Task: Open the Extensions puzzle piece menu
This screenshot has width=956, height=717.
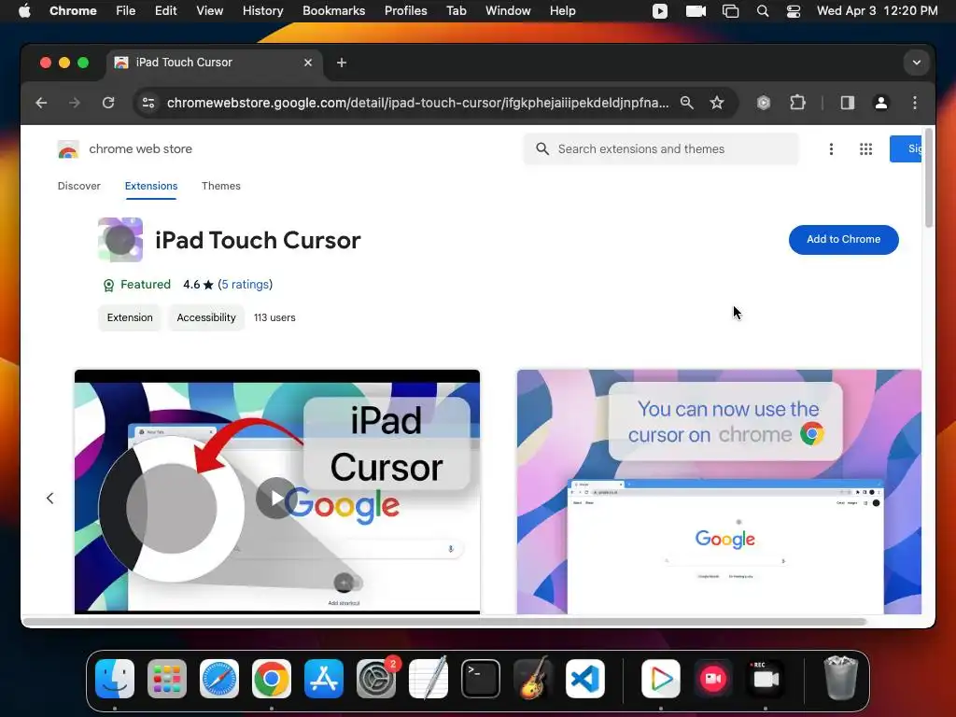Action: coord(797,103)
